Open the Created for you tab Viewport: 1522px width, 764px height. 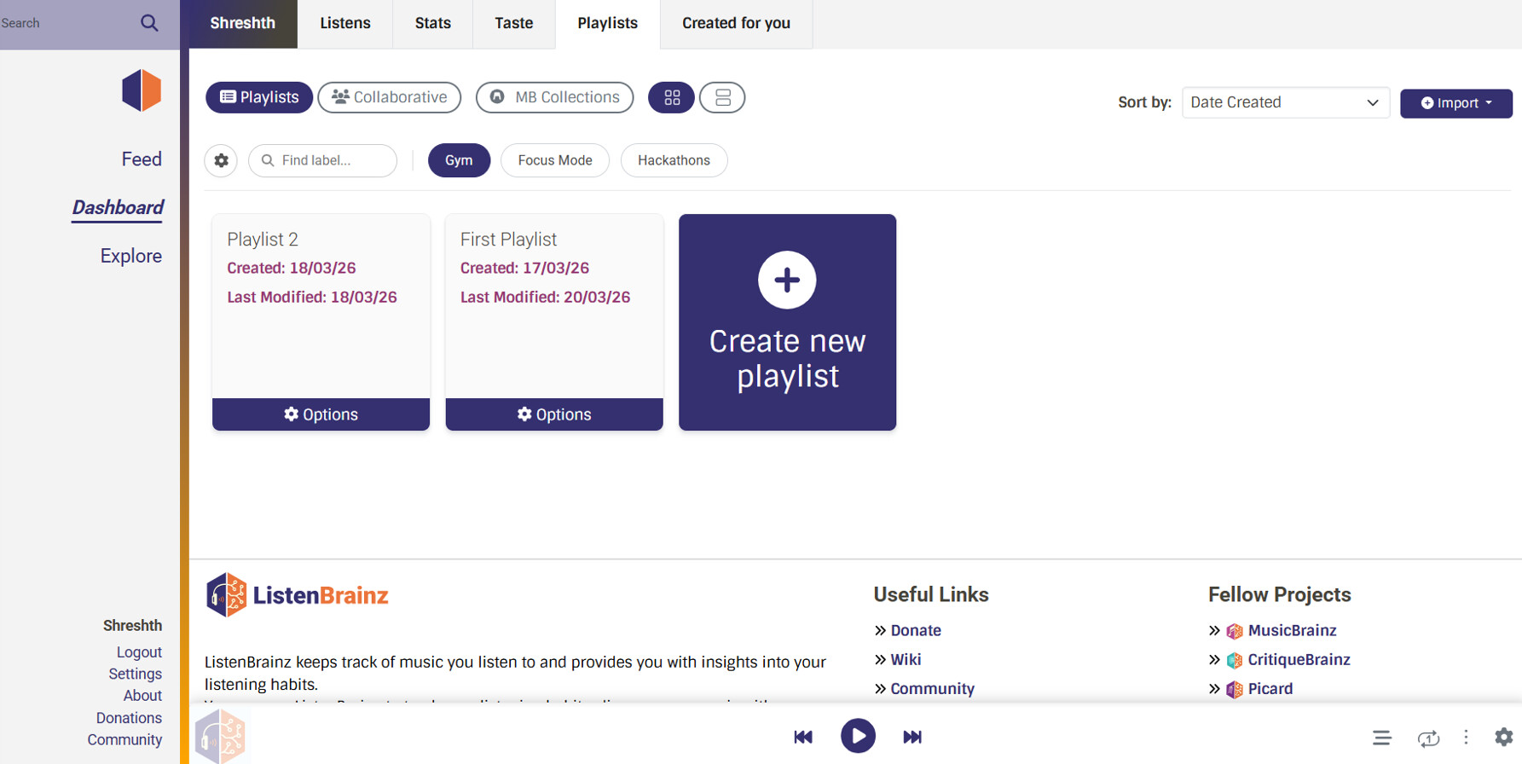click(x=736, y=24)
